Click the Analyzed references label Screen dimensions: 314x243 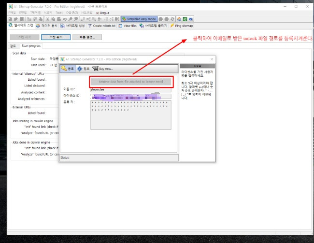click(32, 99)
